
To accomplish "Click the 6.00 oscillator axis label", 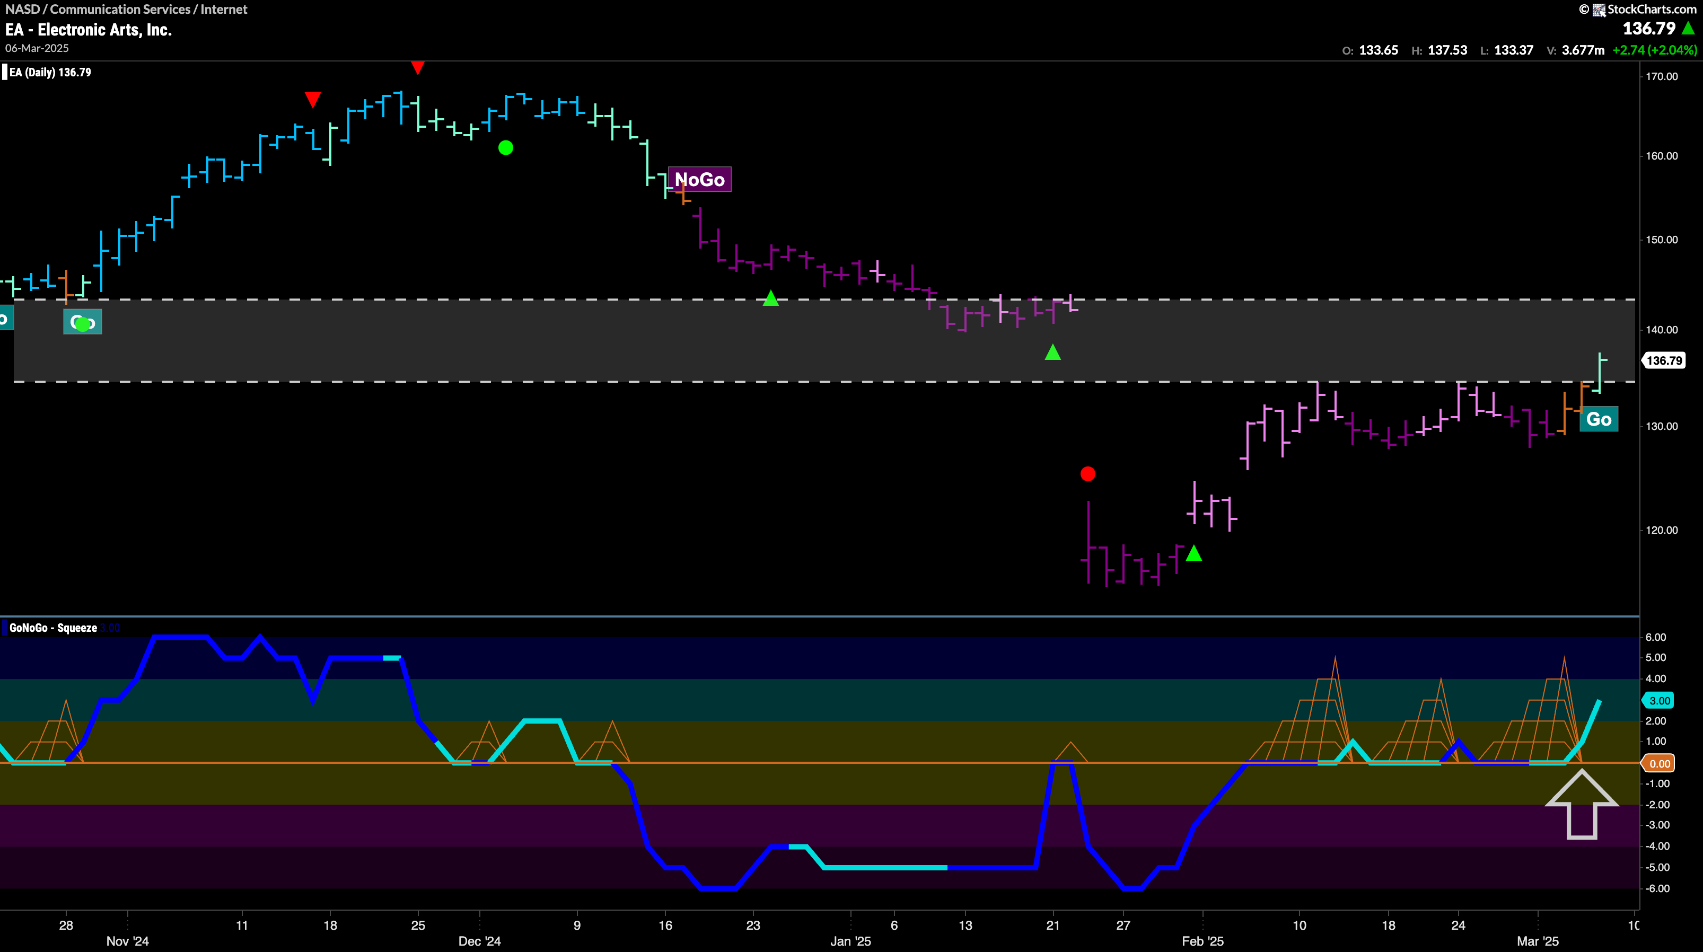I will coord(1655,637).
